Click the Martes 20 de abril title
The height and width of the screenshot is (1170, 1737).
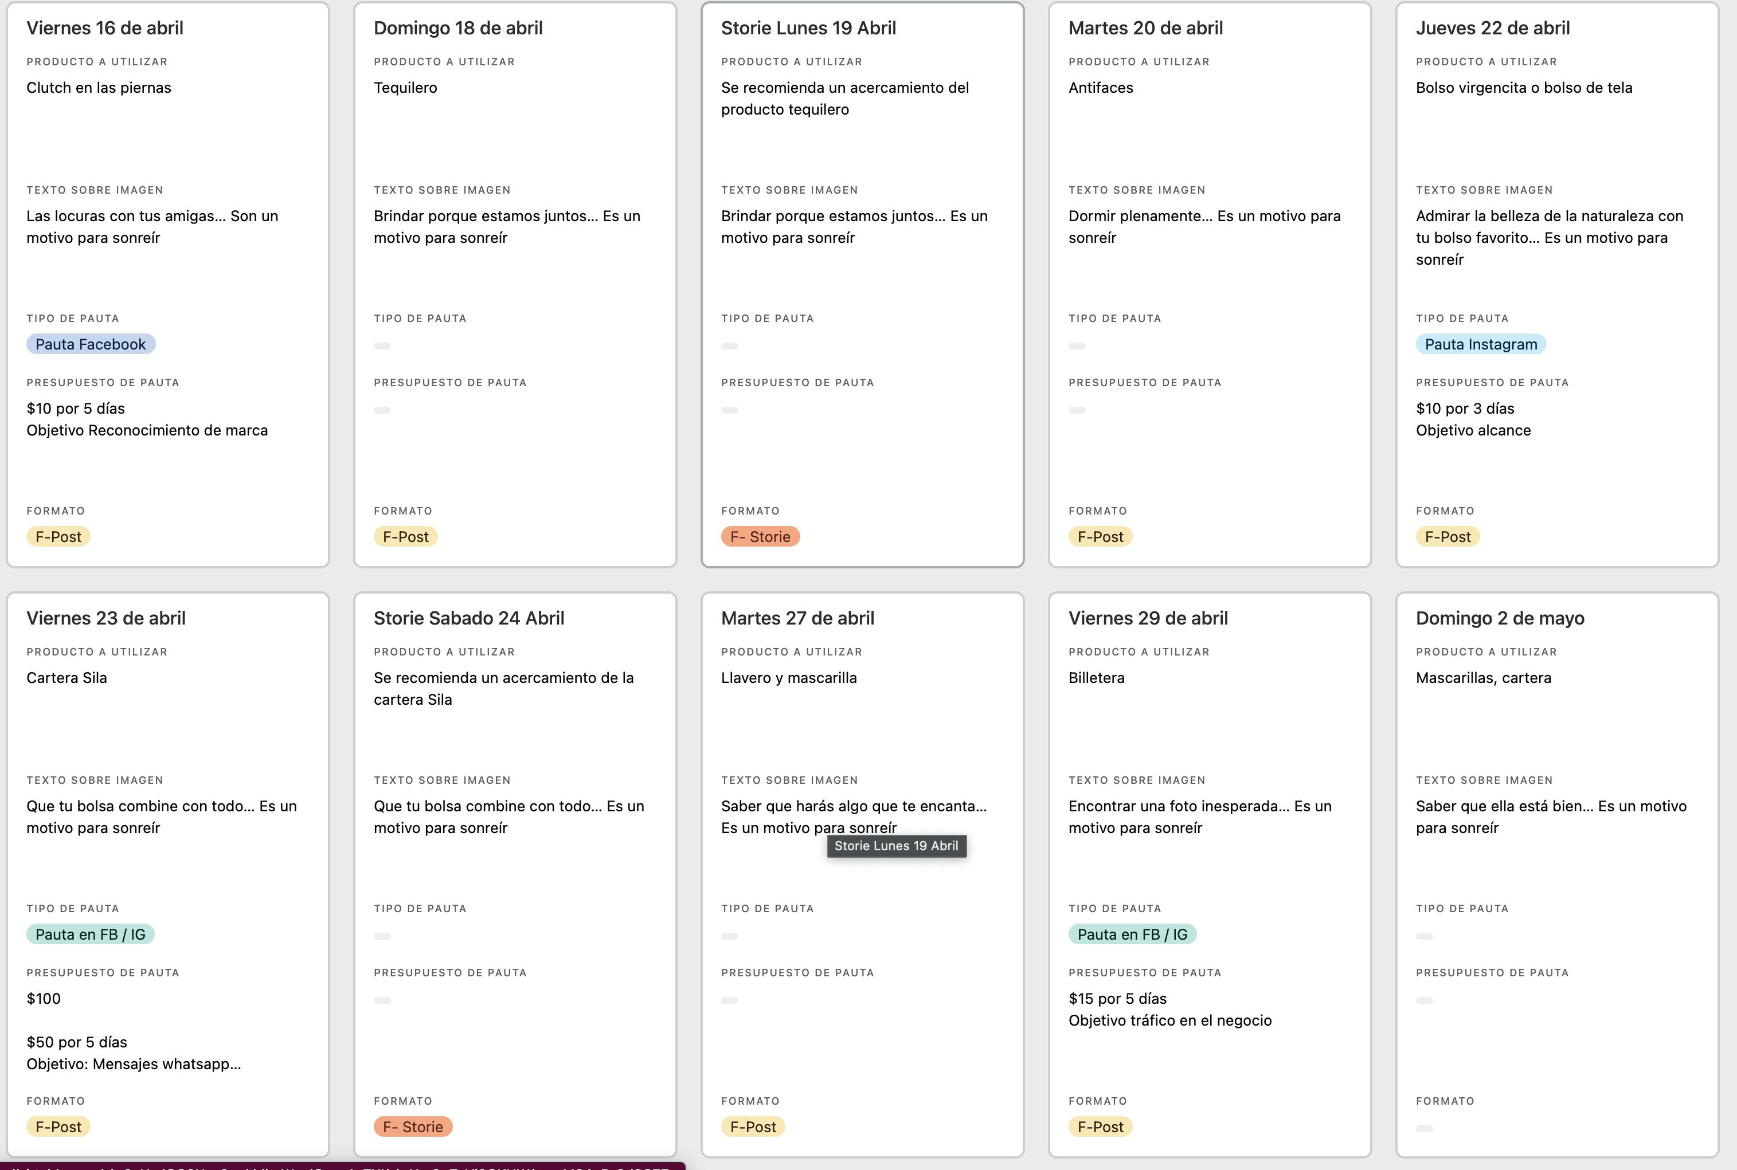[x=1145, y=28]
